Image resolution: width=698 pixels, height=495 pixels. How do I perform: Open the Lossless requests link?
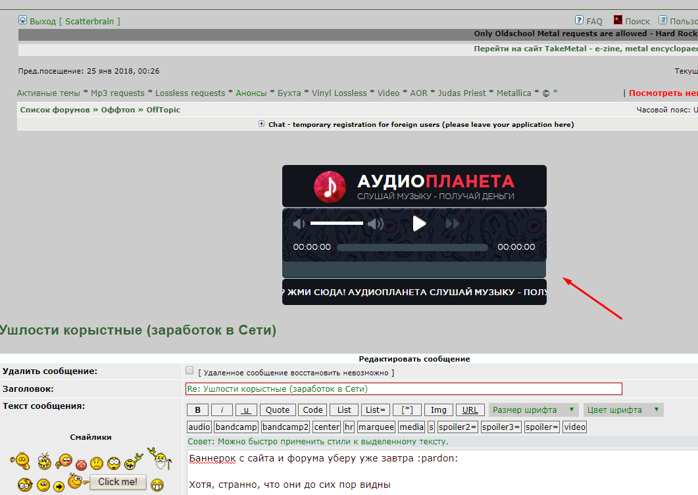click(x=190, y=93)
